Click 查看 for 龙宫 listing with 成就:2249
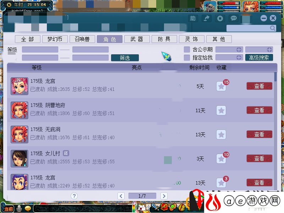 point(260,182)
